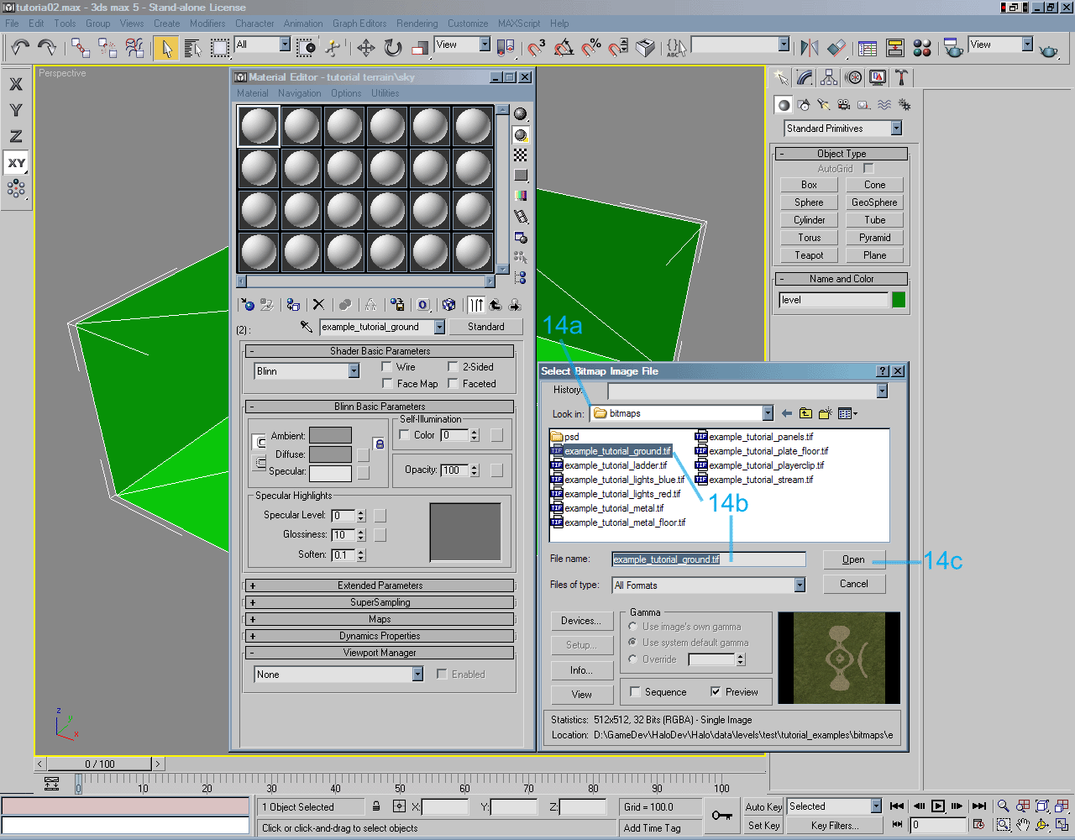Screen dimensions: 1075x840
Task: Open the Files of type dropdown
Action: pos(800,584)
